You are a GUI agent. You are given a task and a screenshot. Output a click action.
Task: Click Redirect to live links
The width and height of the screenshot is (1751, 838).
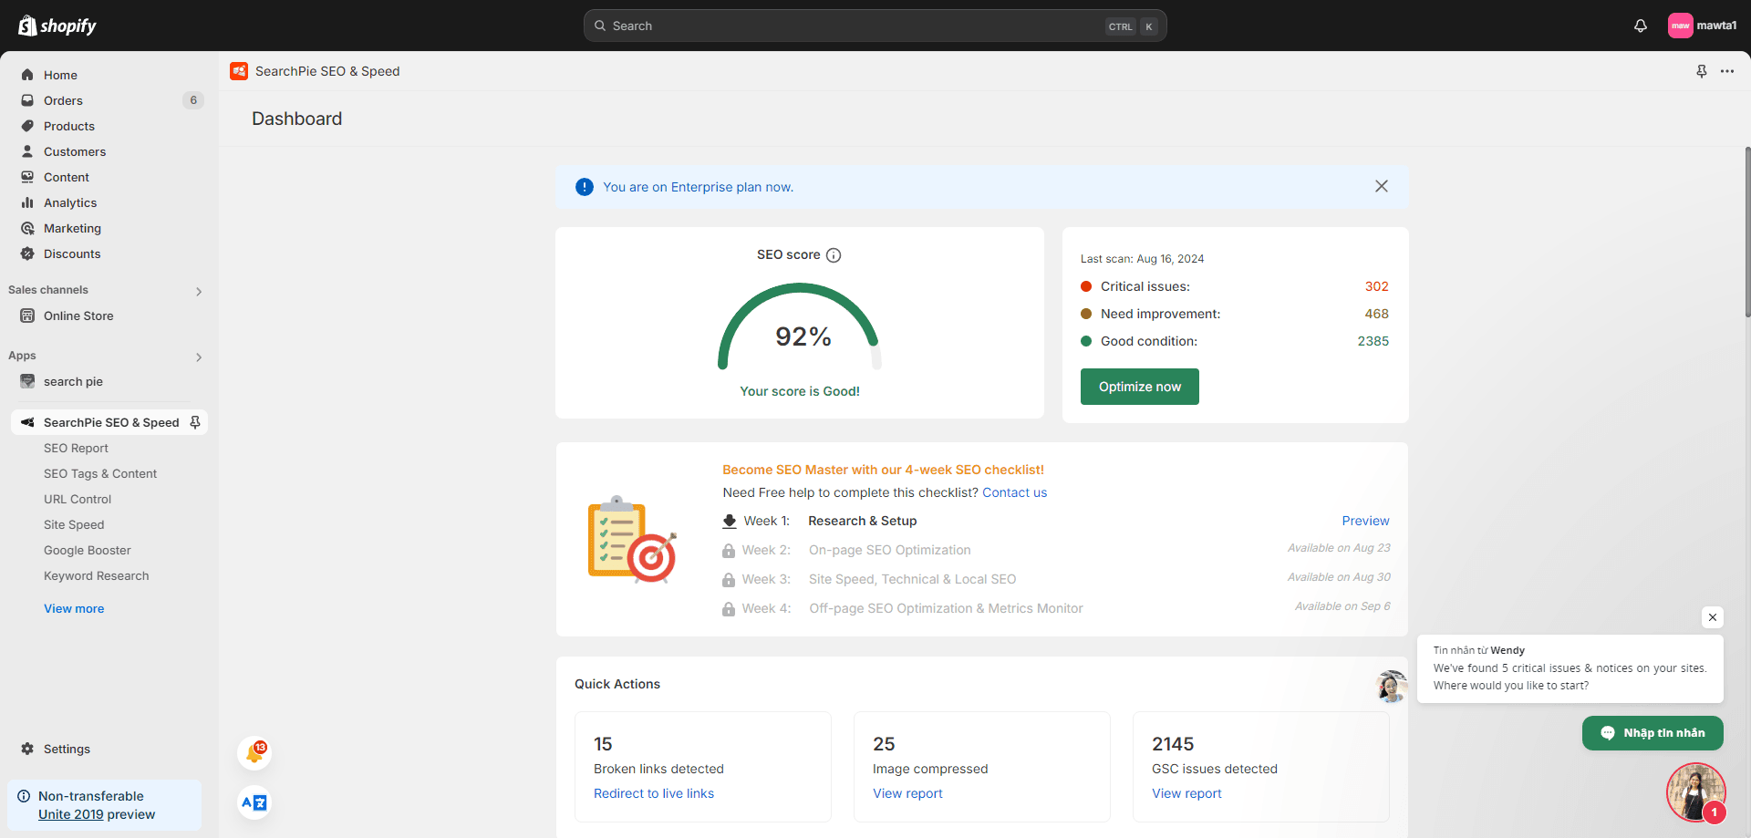(653, 793)
